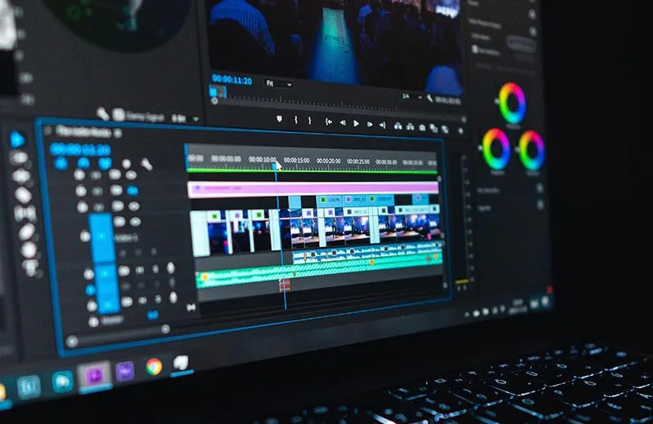Open the Fit zoom level dropdown
Screen dimensions: 653x424
(279, 84)
